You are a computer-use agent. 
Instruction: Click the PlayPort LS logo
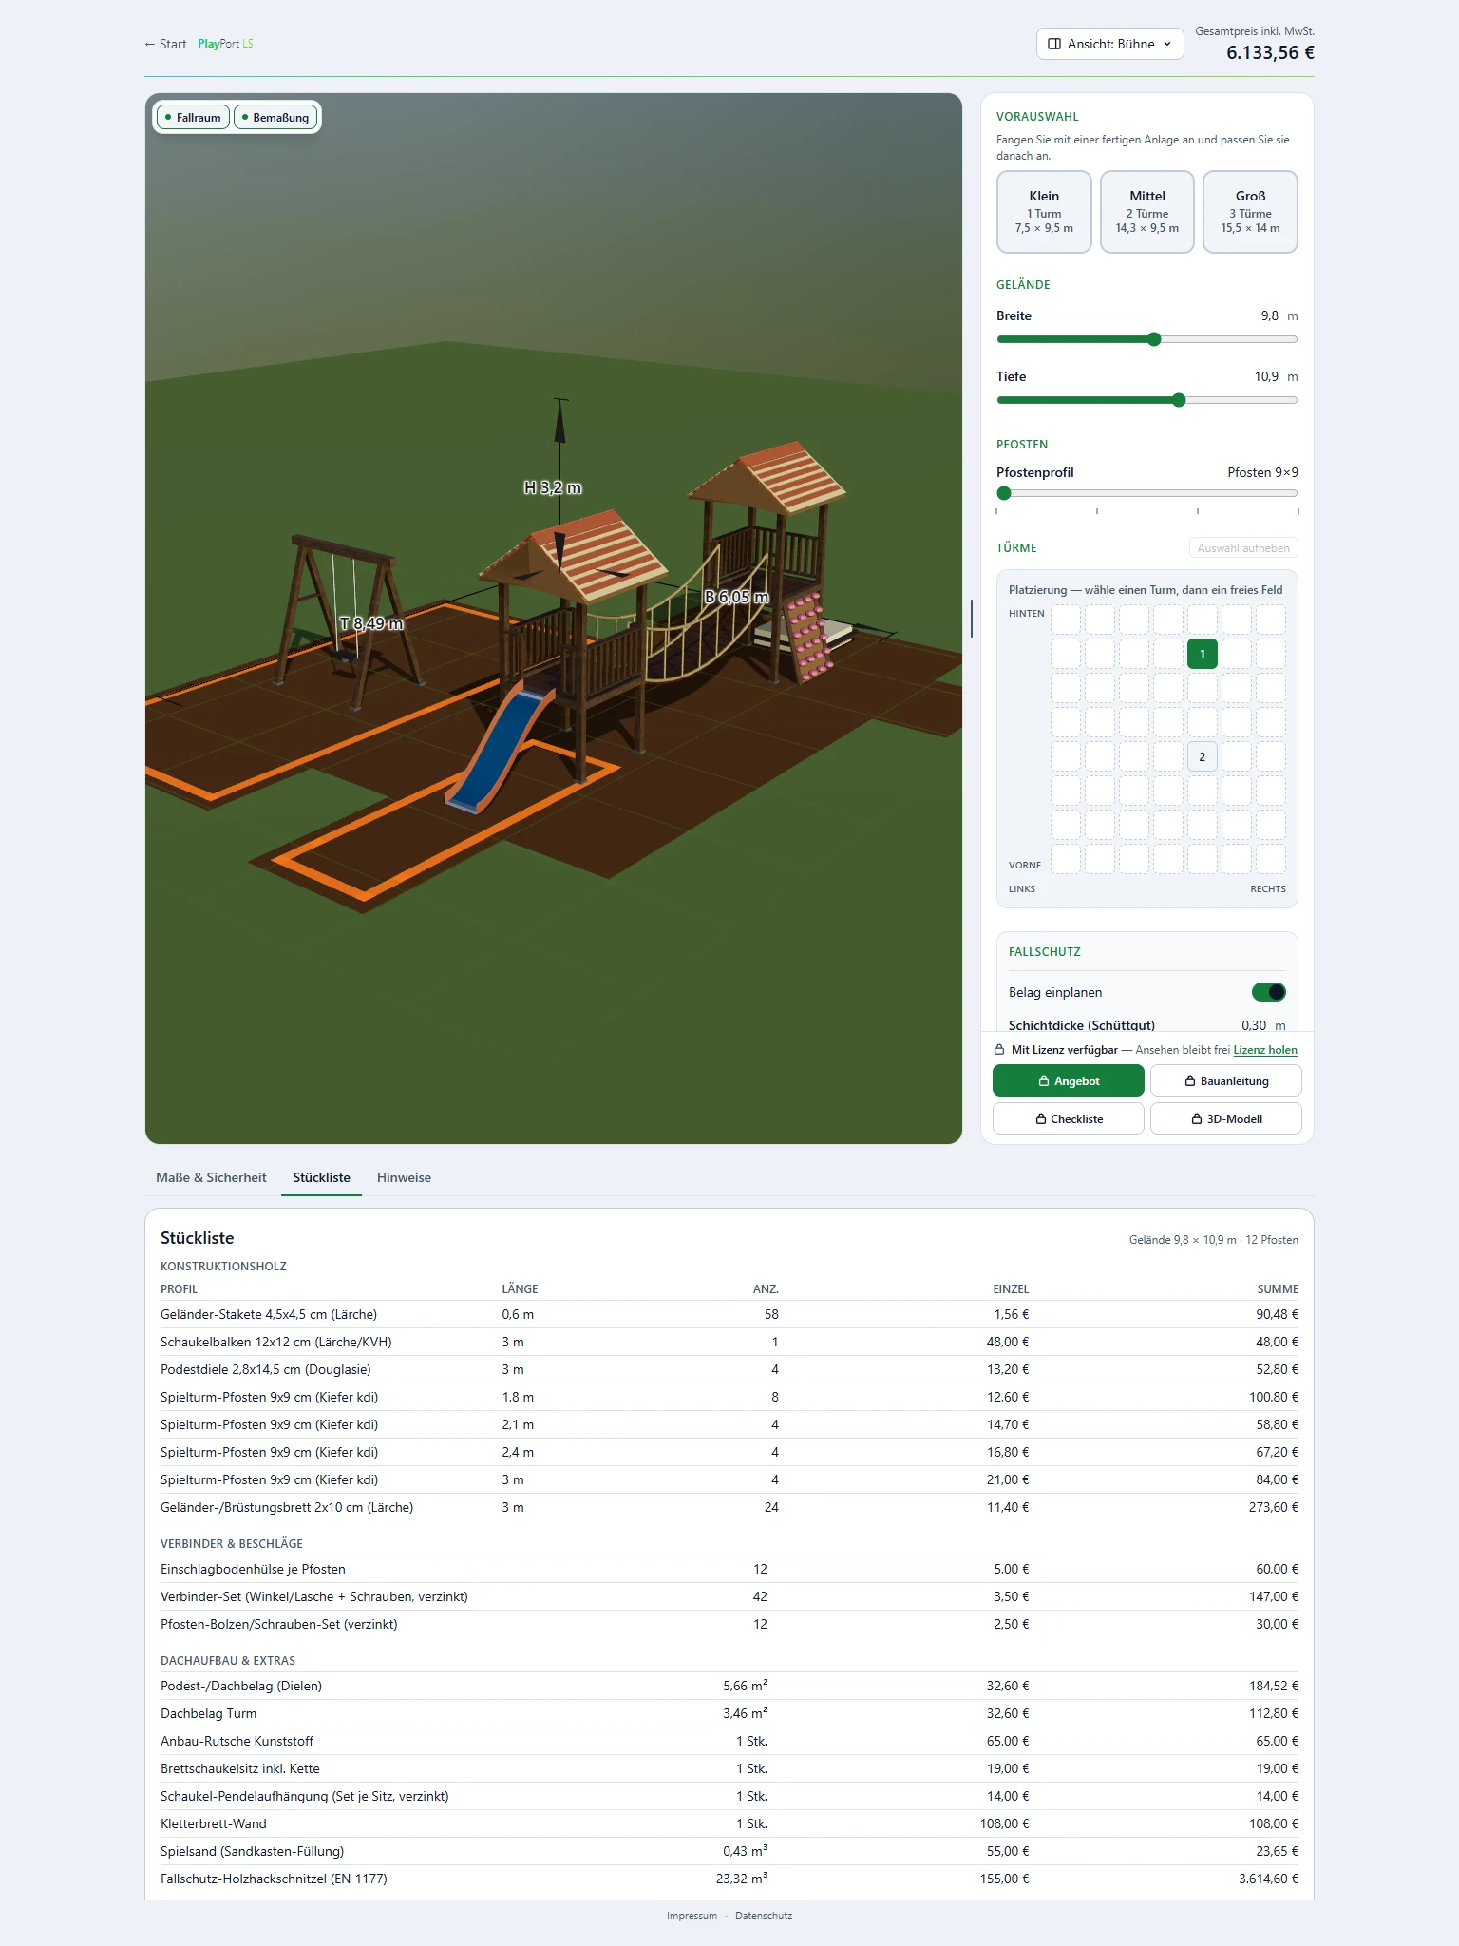click(225, 44)
